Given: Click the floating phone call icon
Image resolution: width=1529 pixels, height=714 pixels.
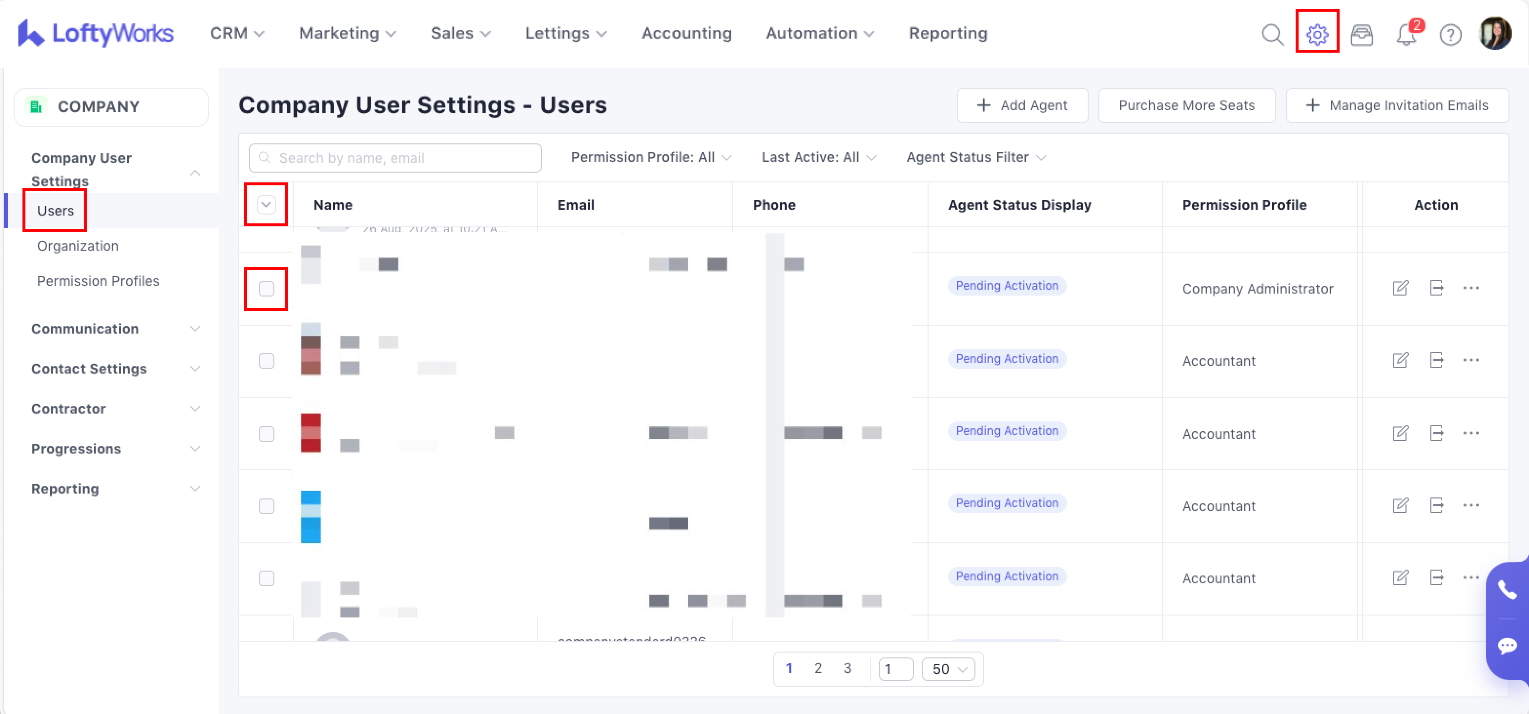Looking at the screenshot, I should 1507,590.
